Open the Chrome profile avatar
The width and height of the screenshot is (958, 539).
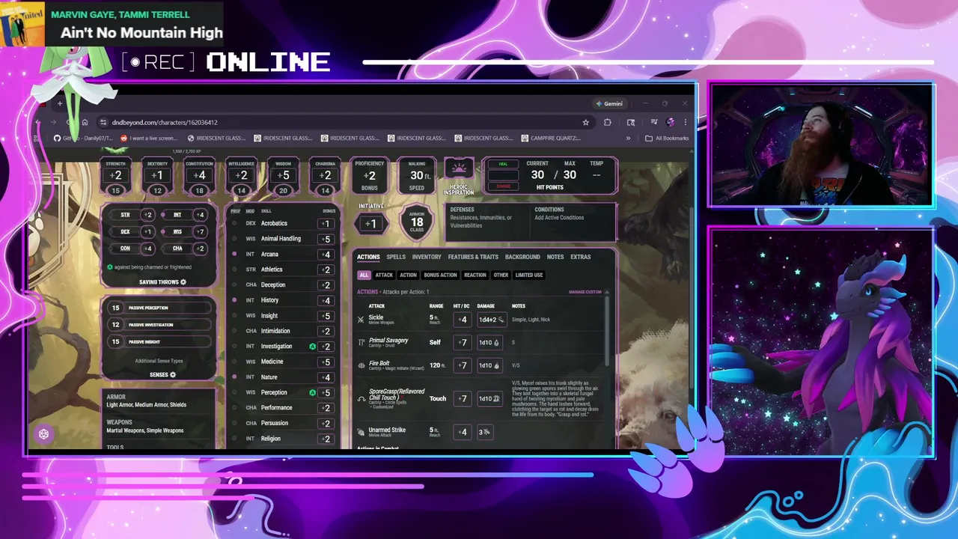tap(670, 122)
